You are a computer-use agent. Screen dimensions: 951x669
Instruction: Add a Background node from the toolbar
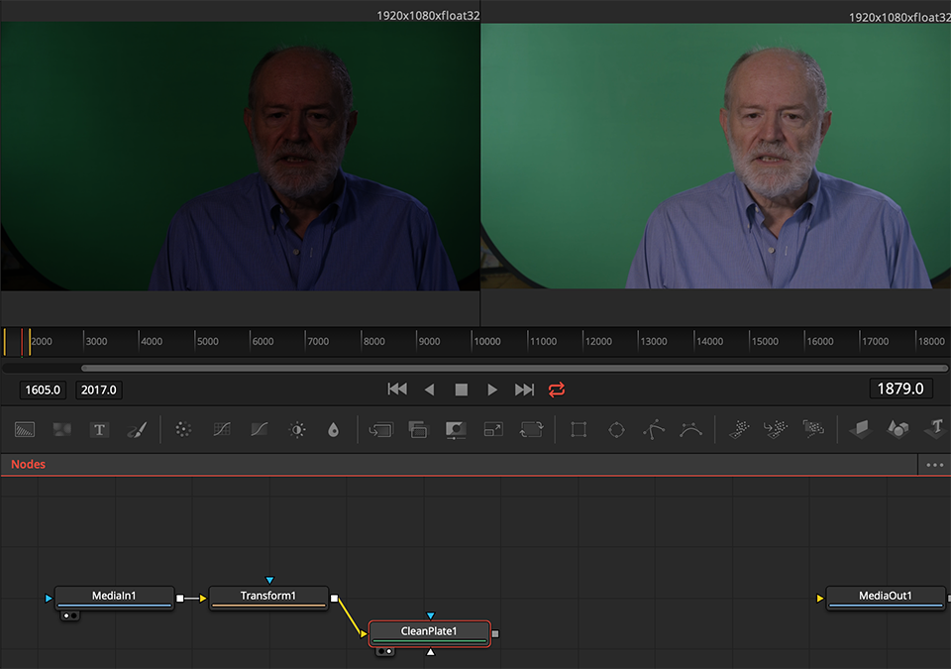point(24,430)
